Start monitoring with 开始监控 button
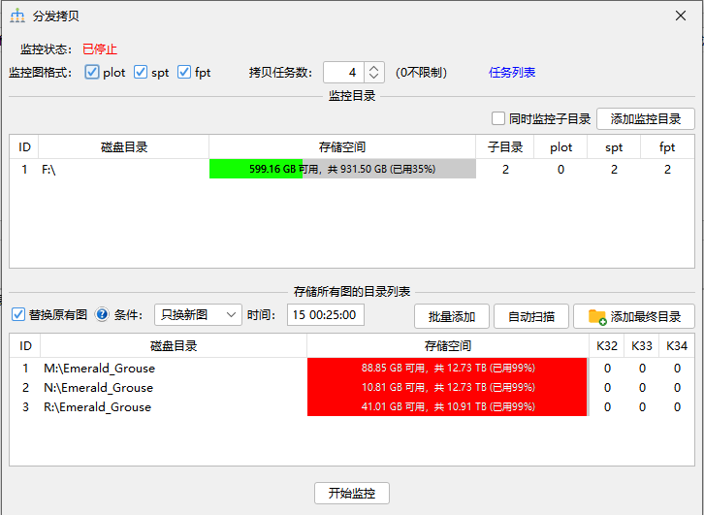 [x=352, y=493]
